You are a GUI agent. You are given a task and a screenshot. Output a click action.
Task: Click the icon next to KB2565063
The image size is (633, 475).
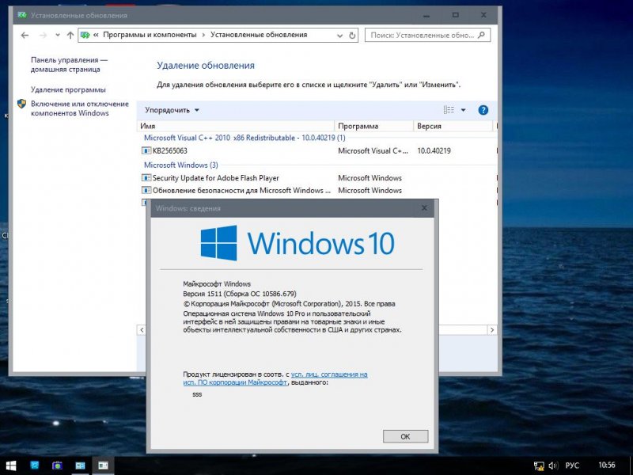click(146, 150)
